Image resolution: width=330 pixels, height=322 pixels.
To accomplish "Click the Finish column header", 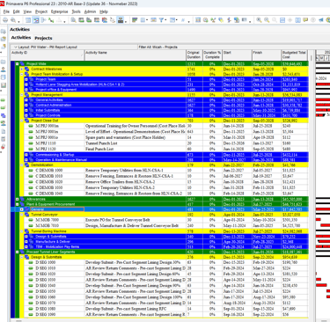I will (x=267, y=55).
